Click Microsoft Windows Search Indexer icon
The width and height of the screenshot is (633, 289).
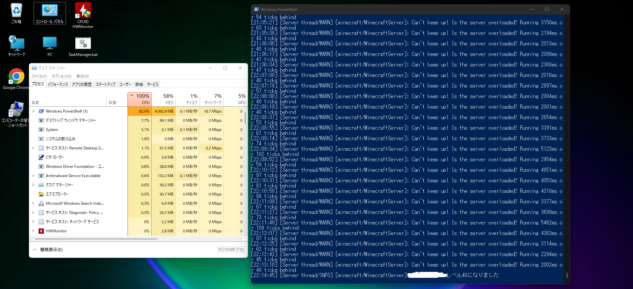41,203
